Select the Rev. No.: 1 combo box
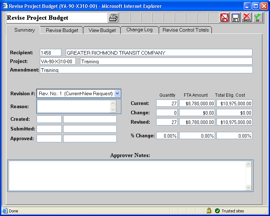Screen dimensions: 270x216 tap(79, 93)
